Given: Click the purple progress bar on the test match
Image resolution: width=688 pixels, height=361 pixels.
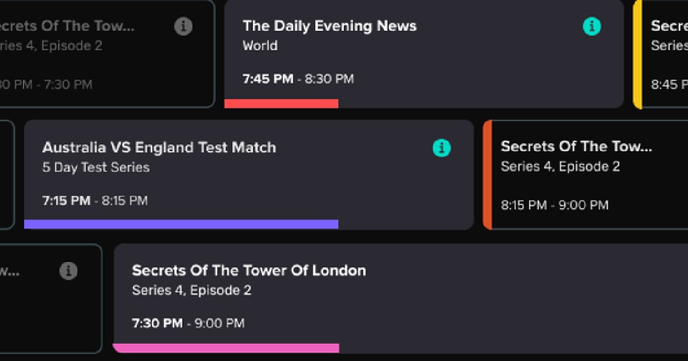Looking at the screenshot, I should [x=181, y=222].
